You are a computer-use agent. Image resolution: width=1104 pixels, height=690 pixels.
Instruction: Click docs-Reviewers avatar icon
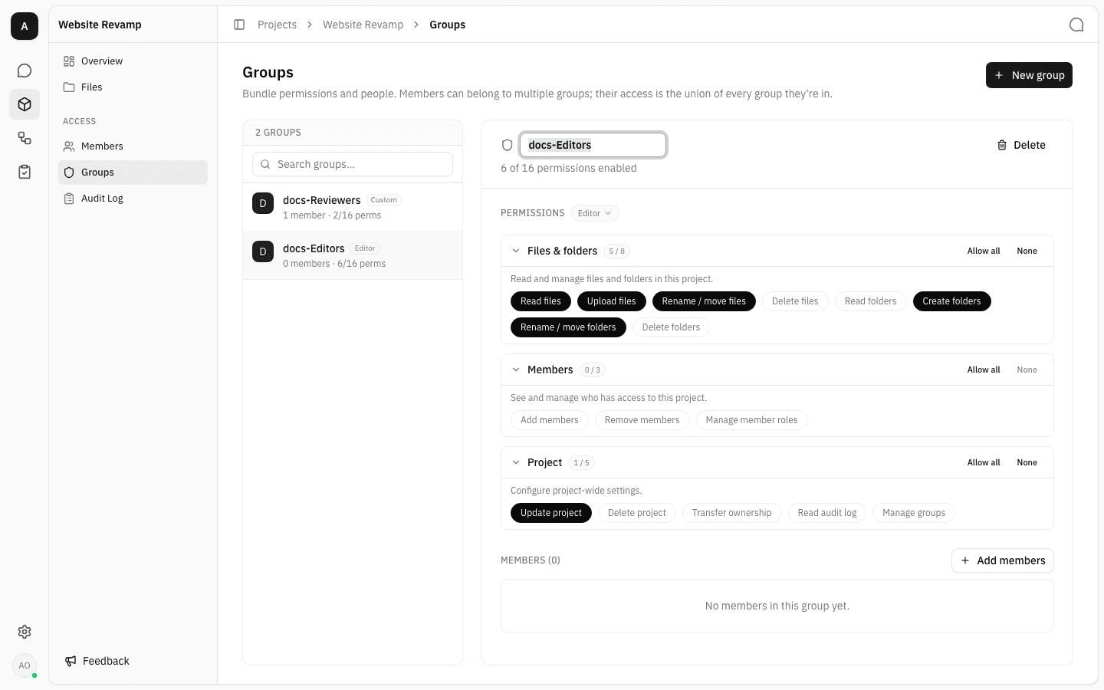coord(263,203)
